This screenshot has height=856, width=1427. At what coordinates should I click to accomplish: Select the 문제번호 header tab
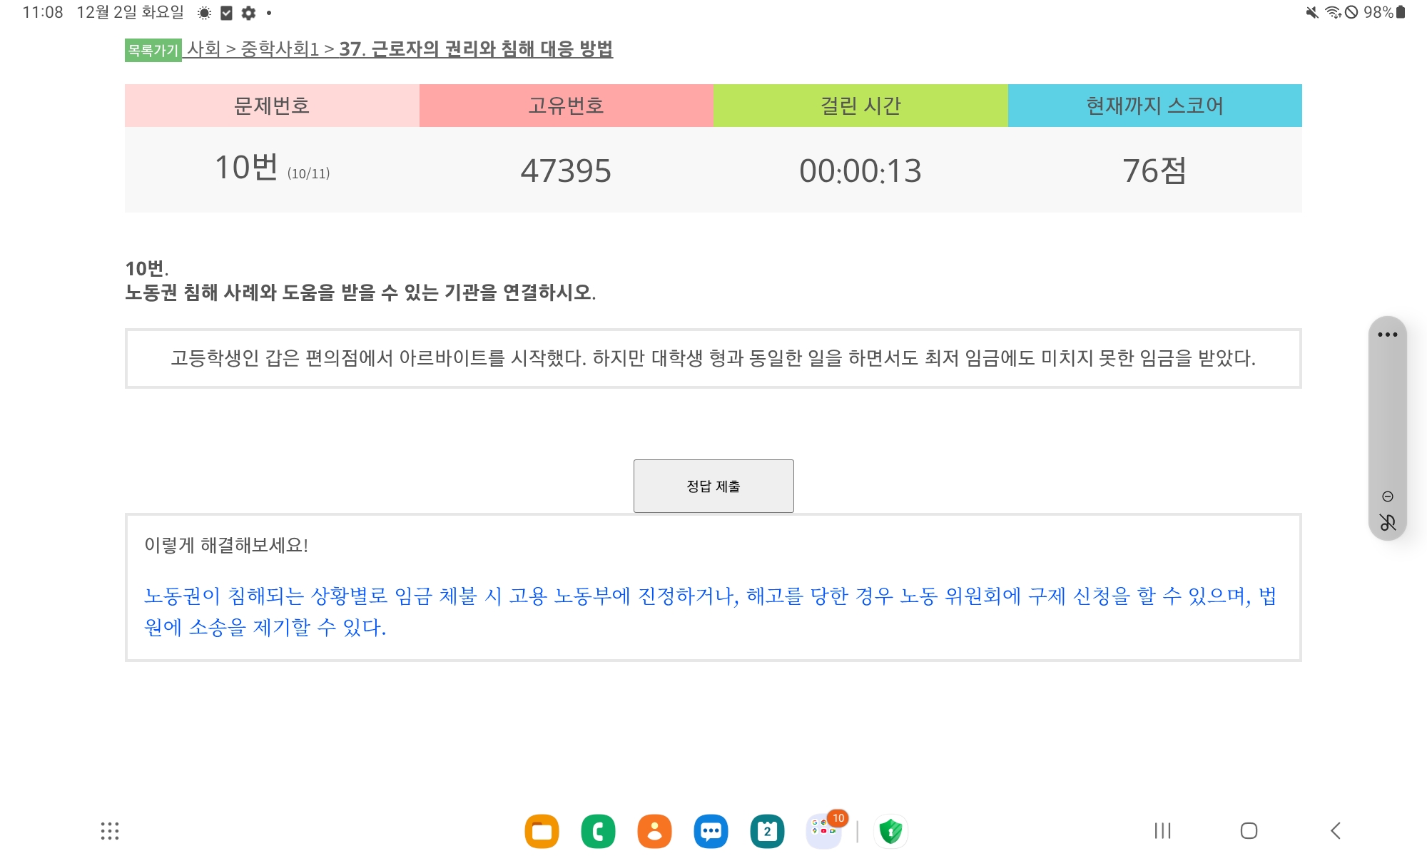click(272, 106)
